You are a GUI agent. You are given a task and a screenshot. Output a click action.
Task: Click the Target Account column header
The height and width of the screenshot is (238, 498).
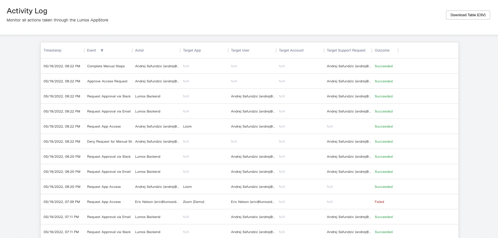point(291,50)
